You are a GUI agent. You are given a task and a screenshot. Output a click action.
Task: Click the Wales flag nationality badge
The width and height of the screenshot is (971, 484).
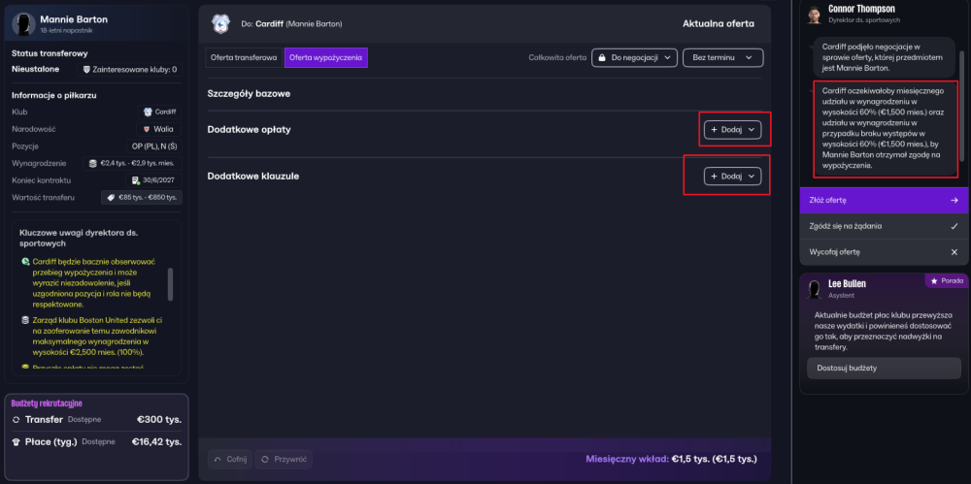[147, 128]
